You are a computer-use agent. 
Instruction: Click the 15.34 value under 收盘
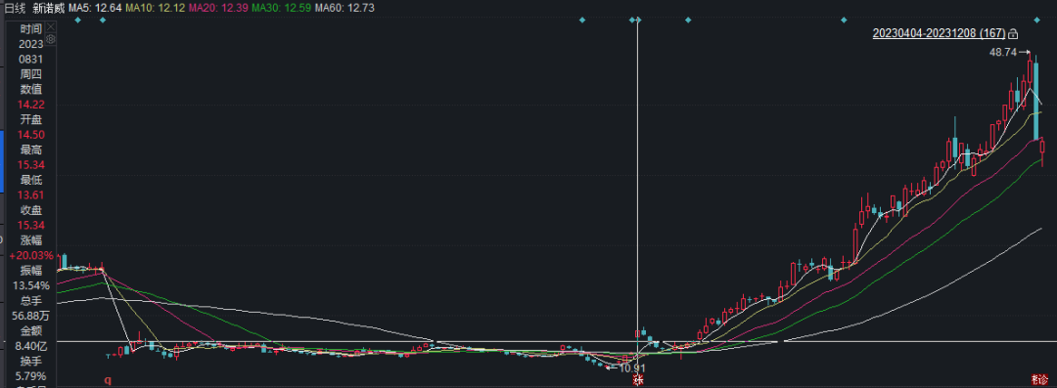(31, 225)
